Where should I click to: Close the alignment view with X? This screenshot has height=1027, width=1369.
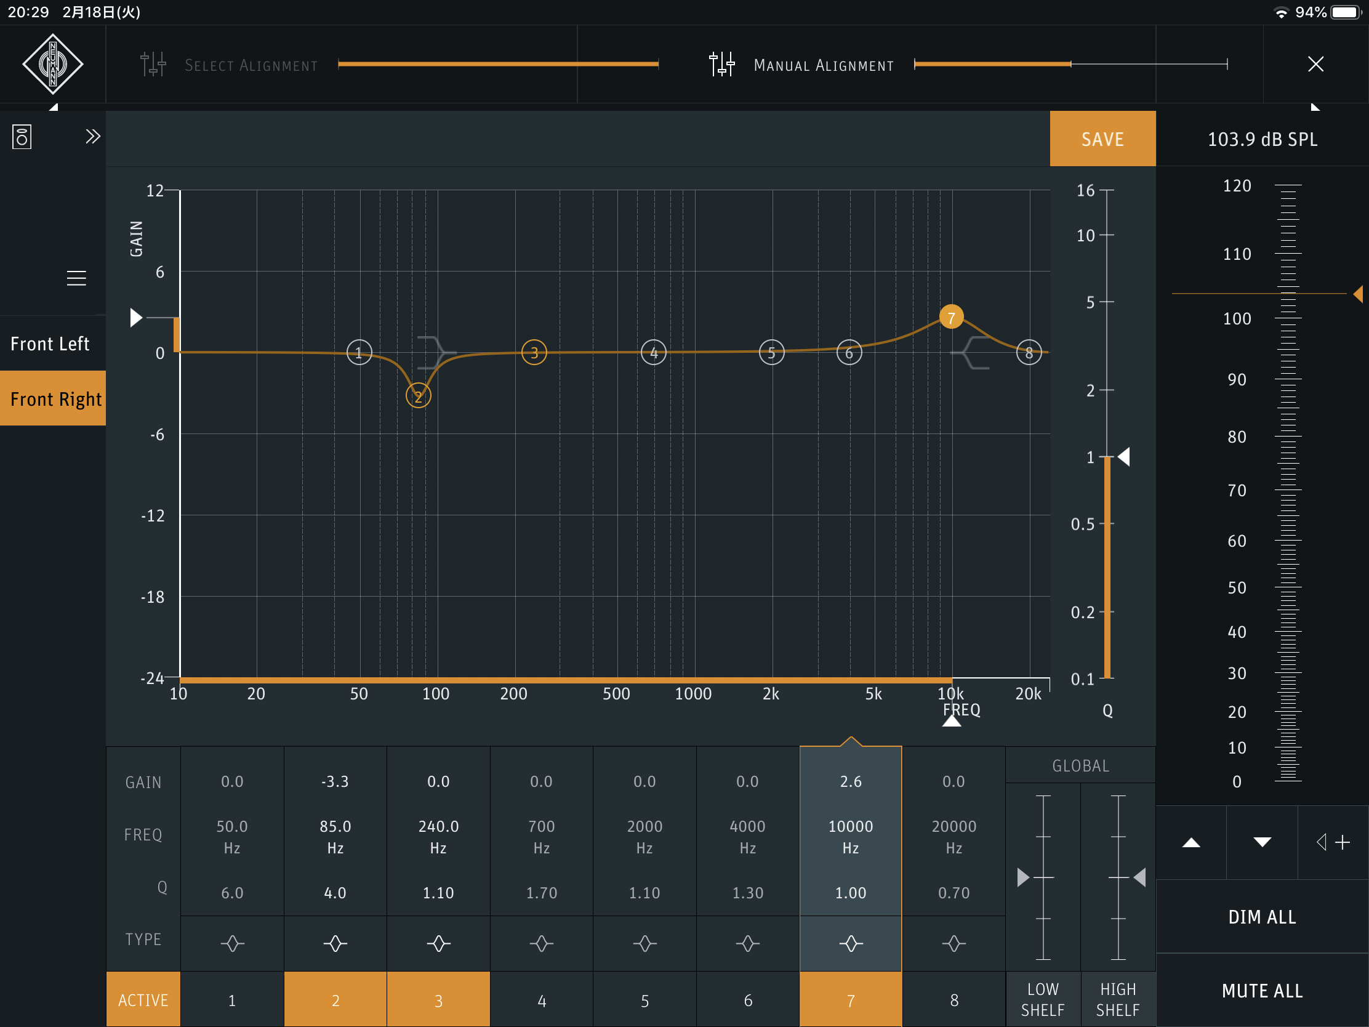point(1316,64)
